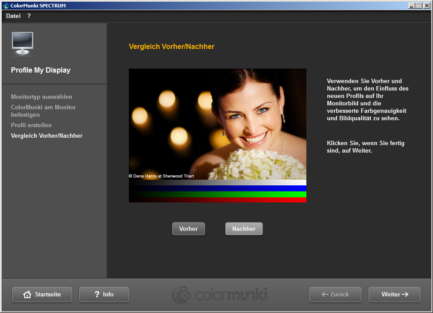Click the orange Vergleich Vorher/Nachher heading
Image resolution: width=433 pixels, height=313 pixels.
point(171,46)
